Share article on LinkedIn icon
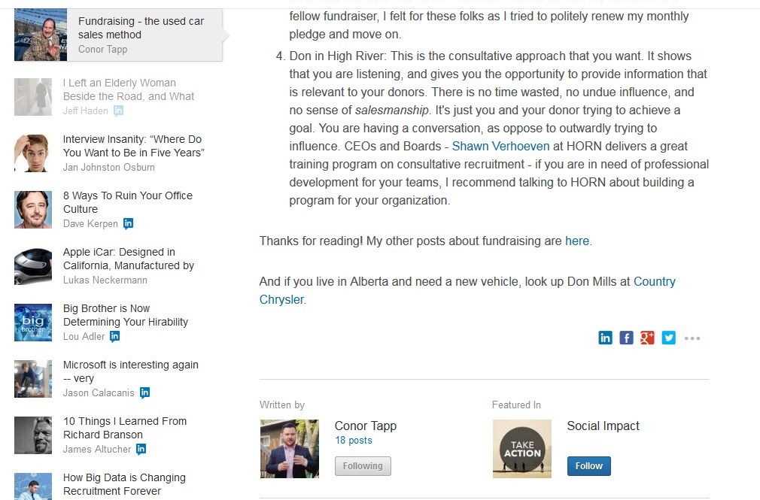 tap(605, 338)
